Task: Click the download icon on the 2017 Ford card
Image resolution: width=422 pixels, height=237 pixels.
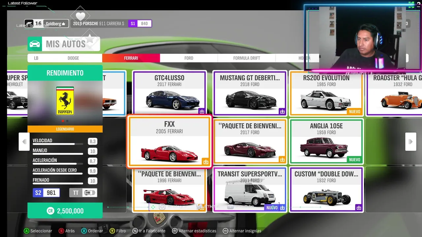Action: (282, 160)
